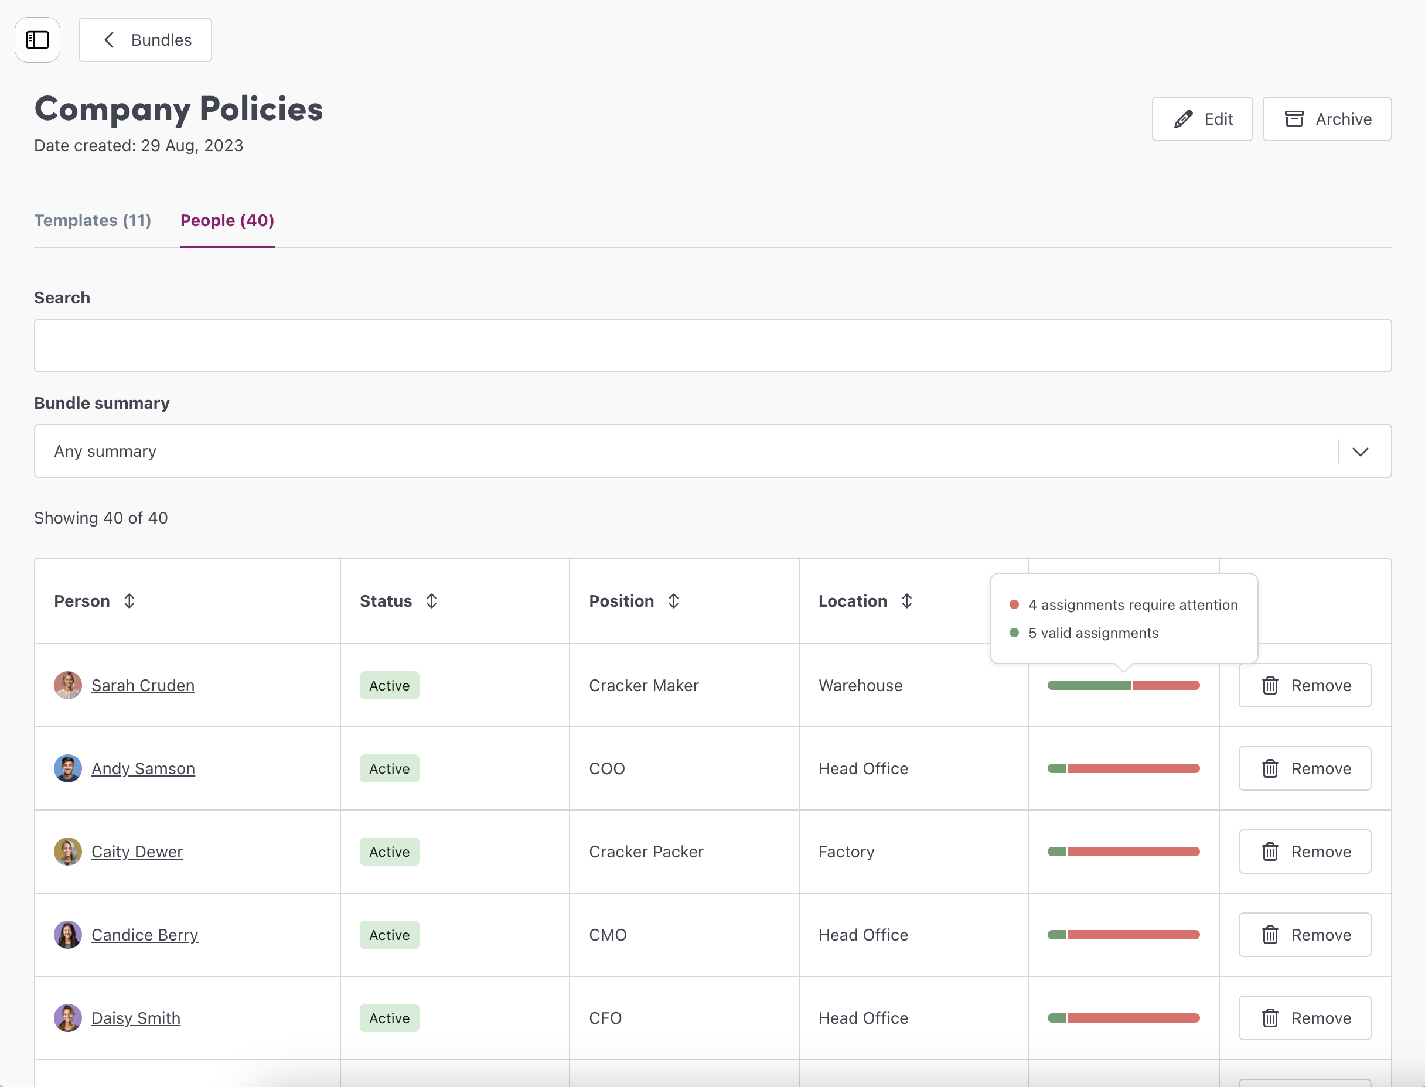Sort the table by Position column
Image resolution: width=1425 pixels, height=1087 pixels.
(673, 601)
